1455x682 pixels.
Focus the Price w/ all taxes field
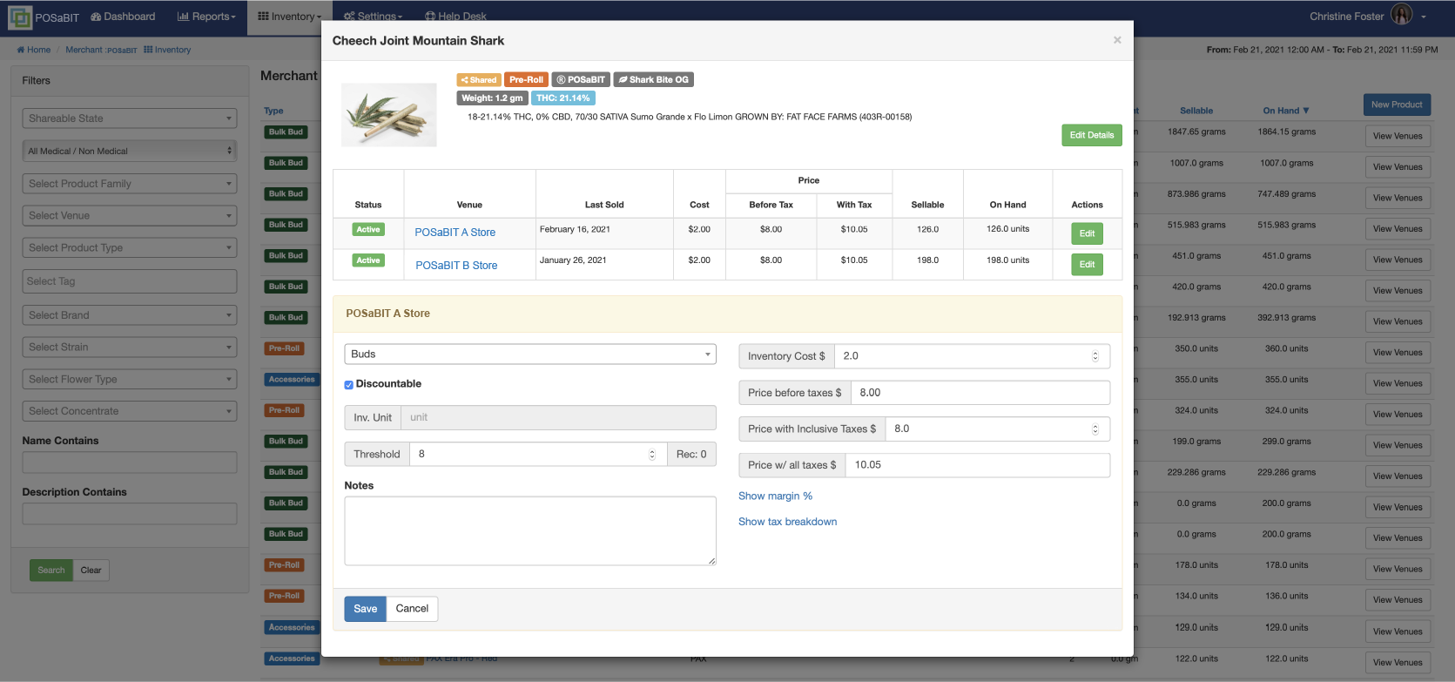point(978,465)
